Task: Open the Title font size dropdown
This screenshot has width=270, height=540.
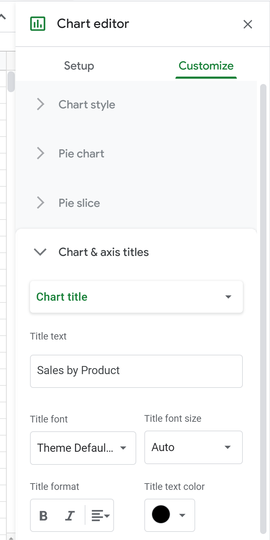Action: [193, 447]
